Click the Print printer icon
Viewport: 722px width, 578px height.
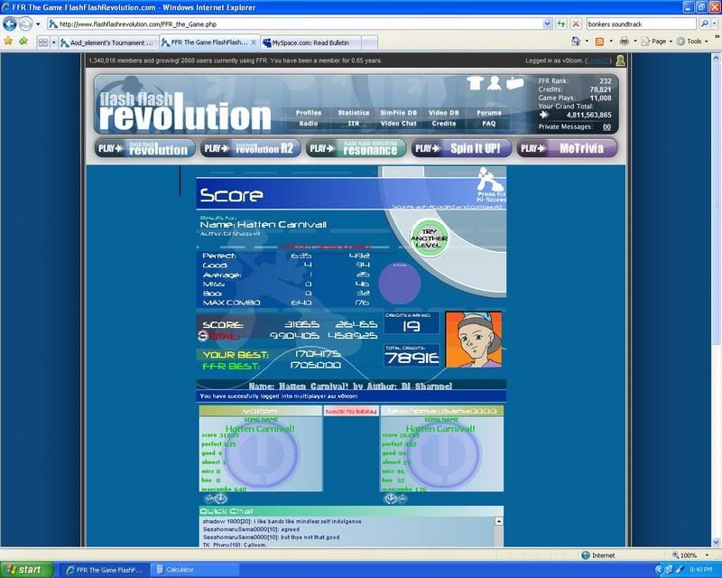624,42
